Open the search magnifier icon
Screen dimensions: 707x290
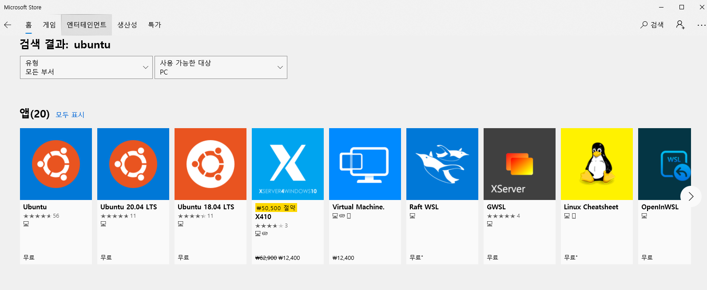point(644,25)
